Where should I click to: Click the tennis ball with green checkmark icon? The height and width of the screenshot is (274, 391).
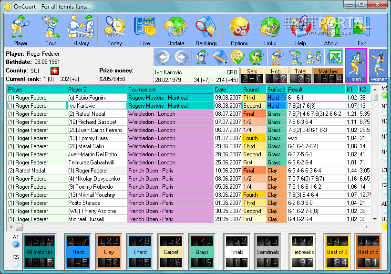(x=237, y=57)
